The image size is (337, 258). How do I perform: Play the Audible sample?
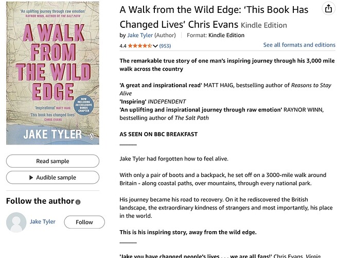pyautogui.click(x=52, y=178)
